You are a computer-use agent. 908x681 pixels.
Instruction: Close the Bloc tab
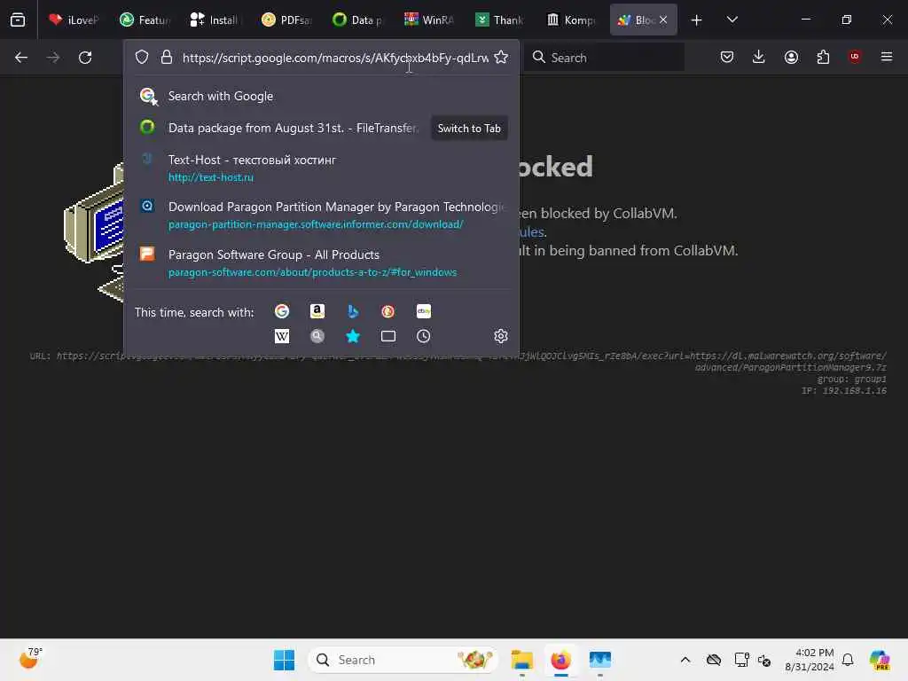click(x=663, y=20)
